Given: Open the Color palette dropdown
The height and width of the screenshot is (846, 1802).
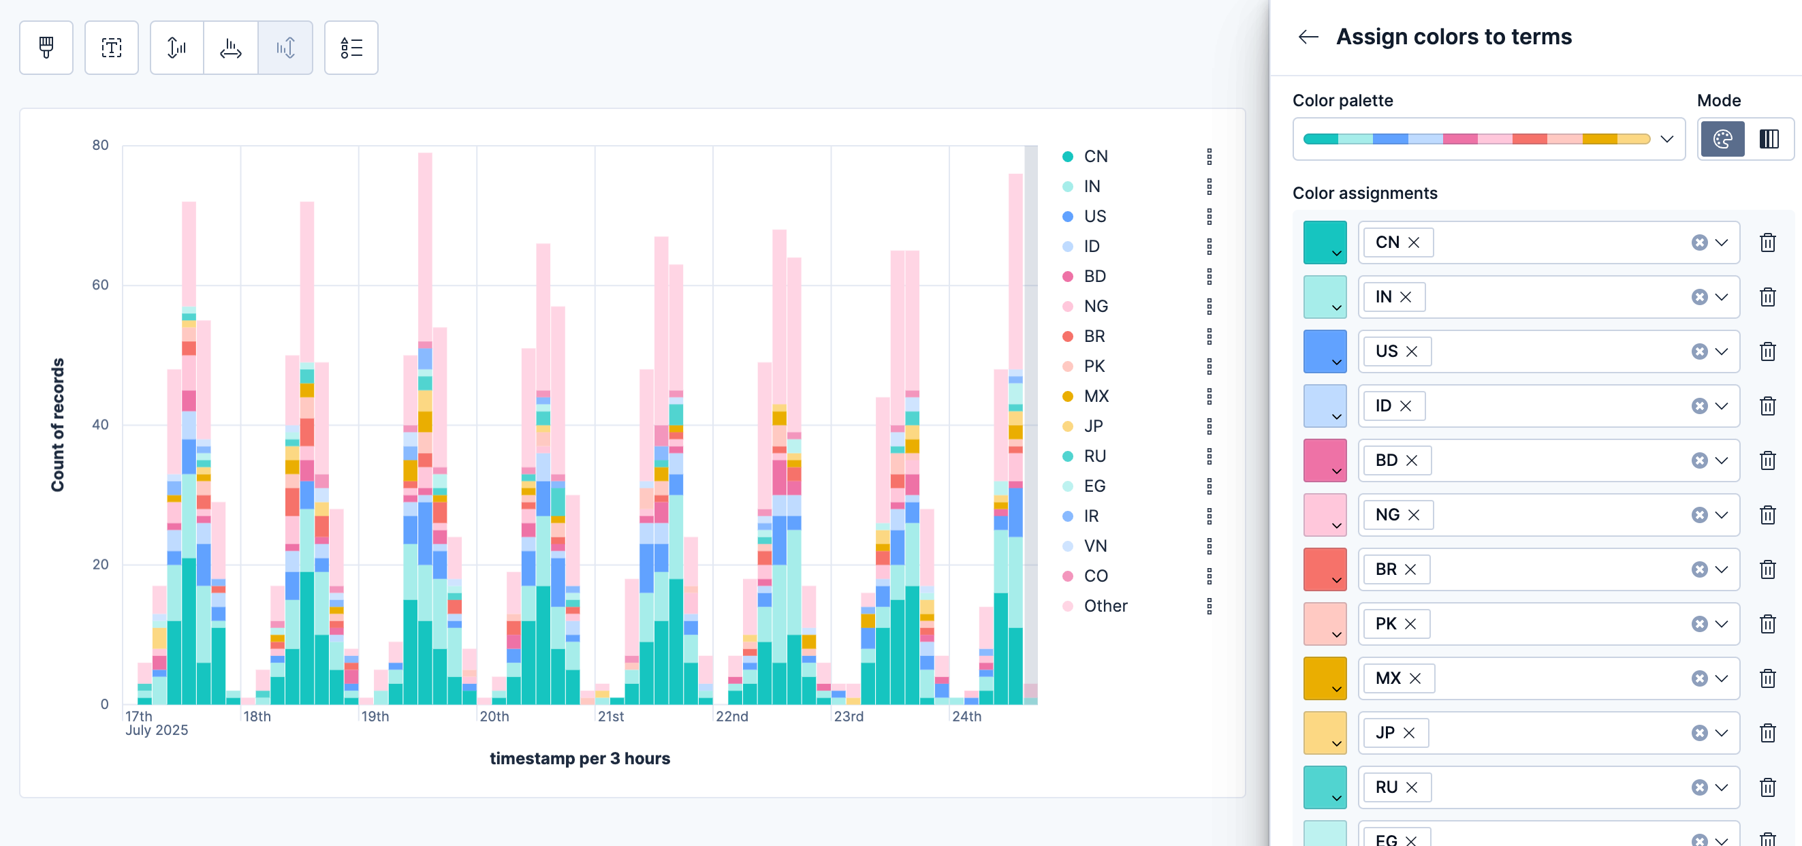Looking at the screenshot, I should (1667, 139).
